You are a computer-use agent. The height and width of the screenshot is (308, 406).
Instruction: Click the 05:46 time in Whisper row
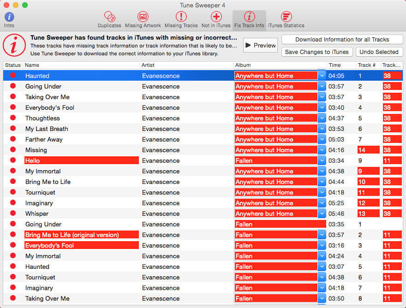tap(336, 214)
